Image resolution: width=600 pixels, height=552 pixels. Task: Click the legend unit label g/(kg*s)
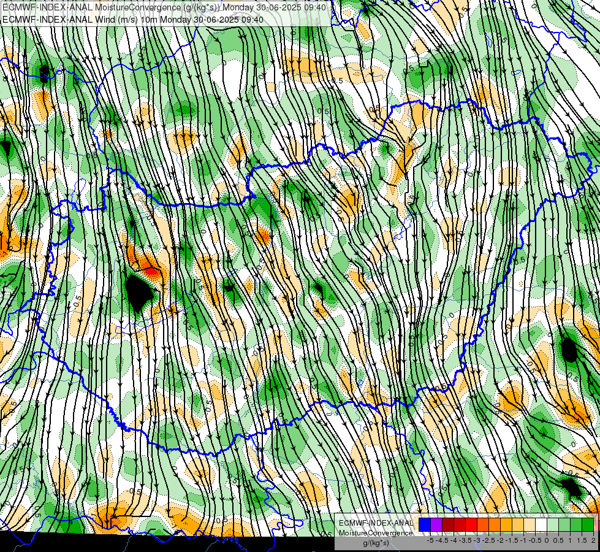[x=376, y=543]
